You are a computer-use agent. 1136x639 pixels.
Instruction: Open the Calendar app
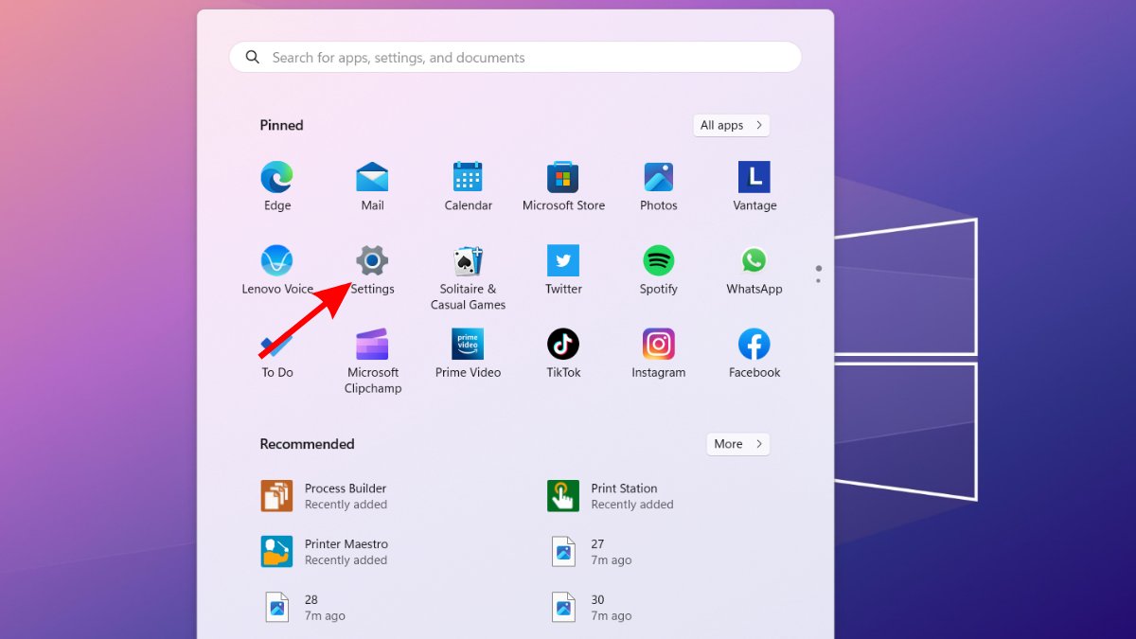pyautogui.click(x=468, y=186)
